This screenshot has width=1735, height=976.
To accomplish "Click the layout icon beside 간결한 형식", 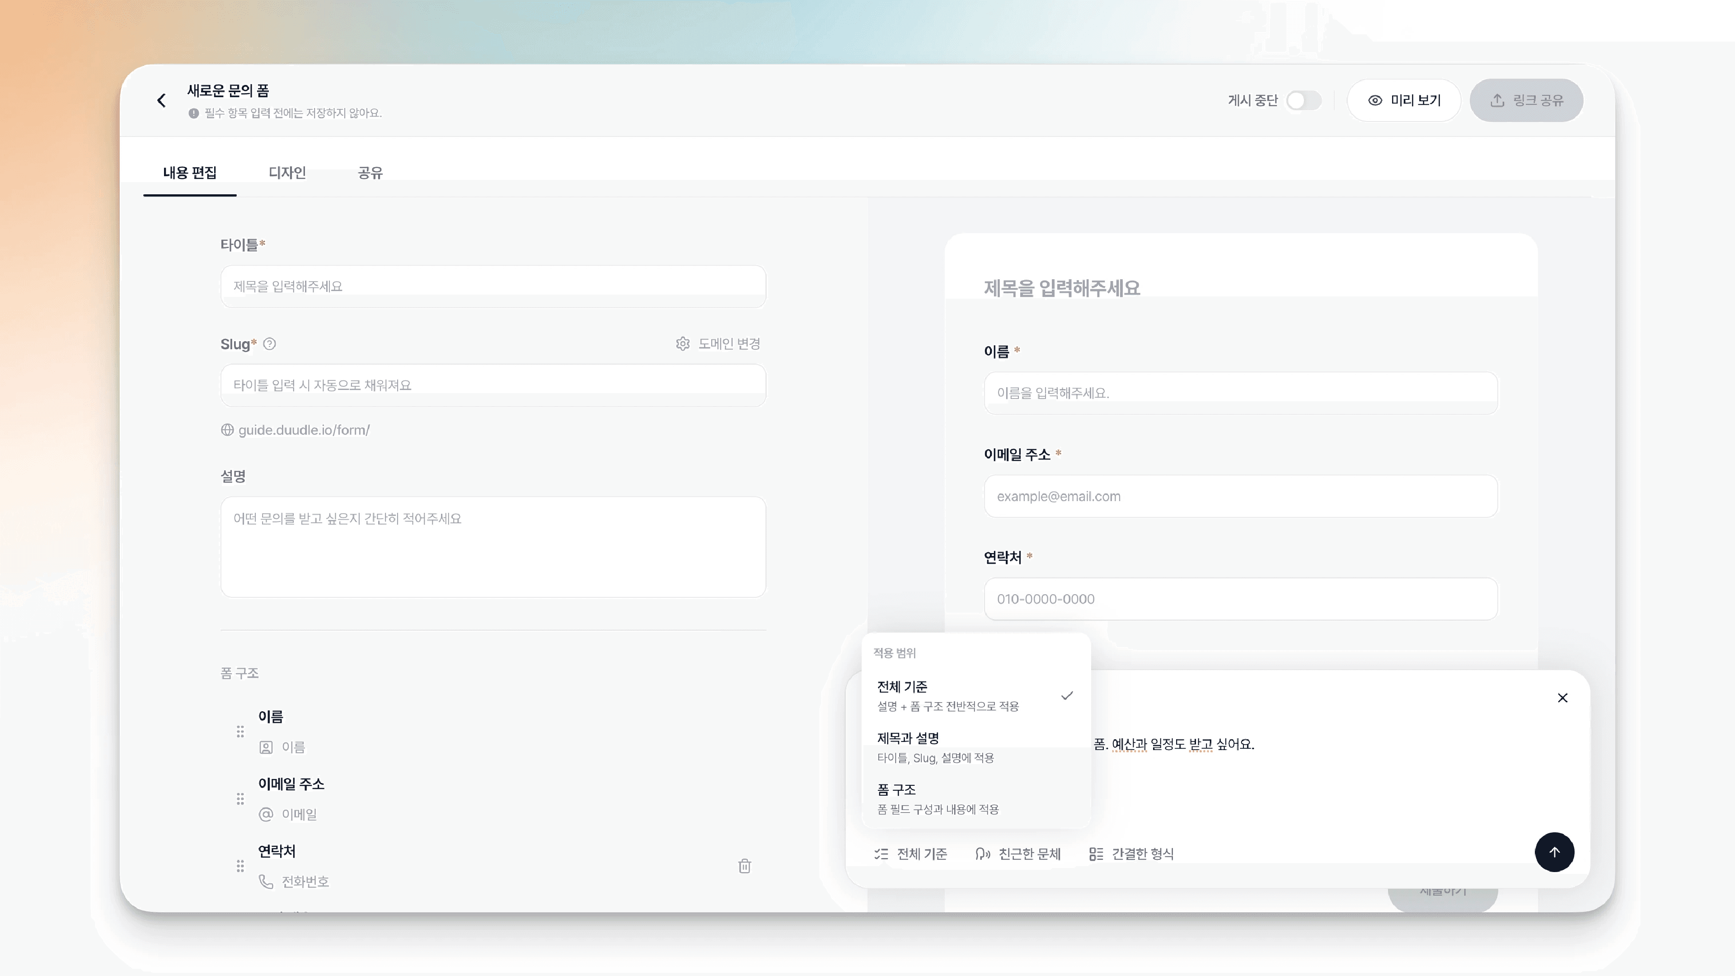I will [x=1096, y=854].
